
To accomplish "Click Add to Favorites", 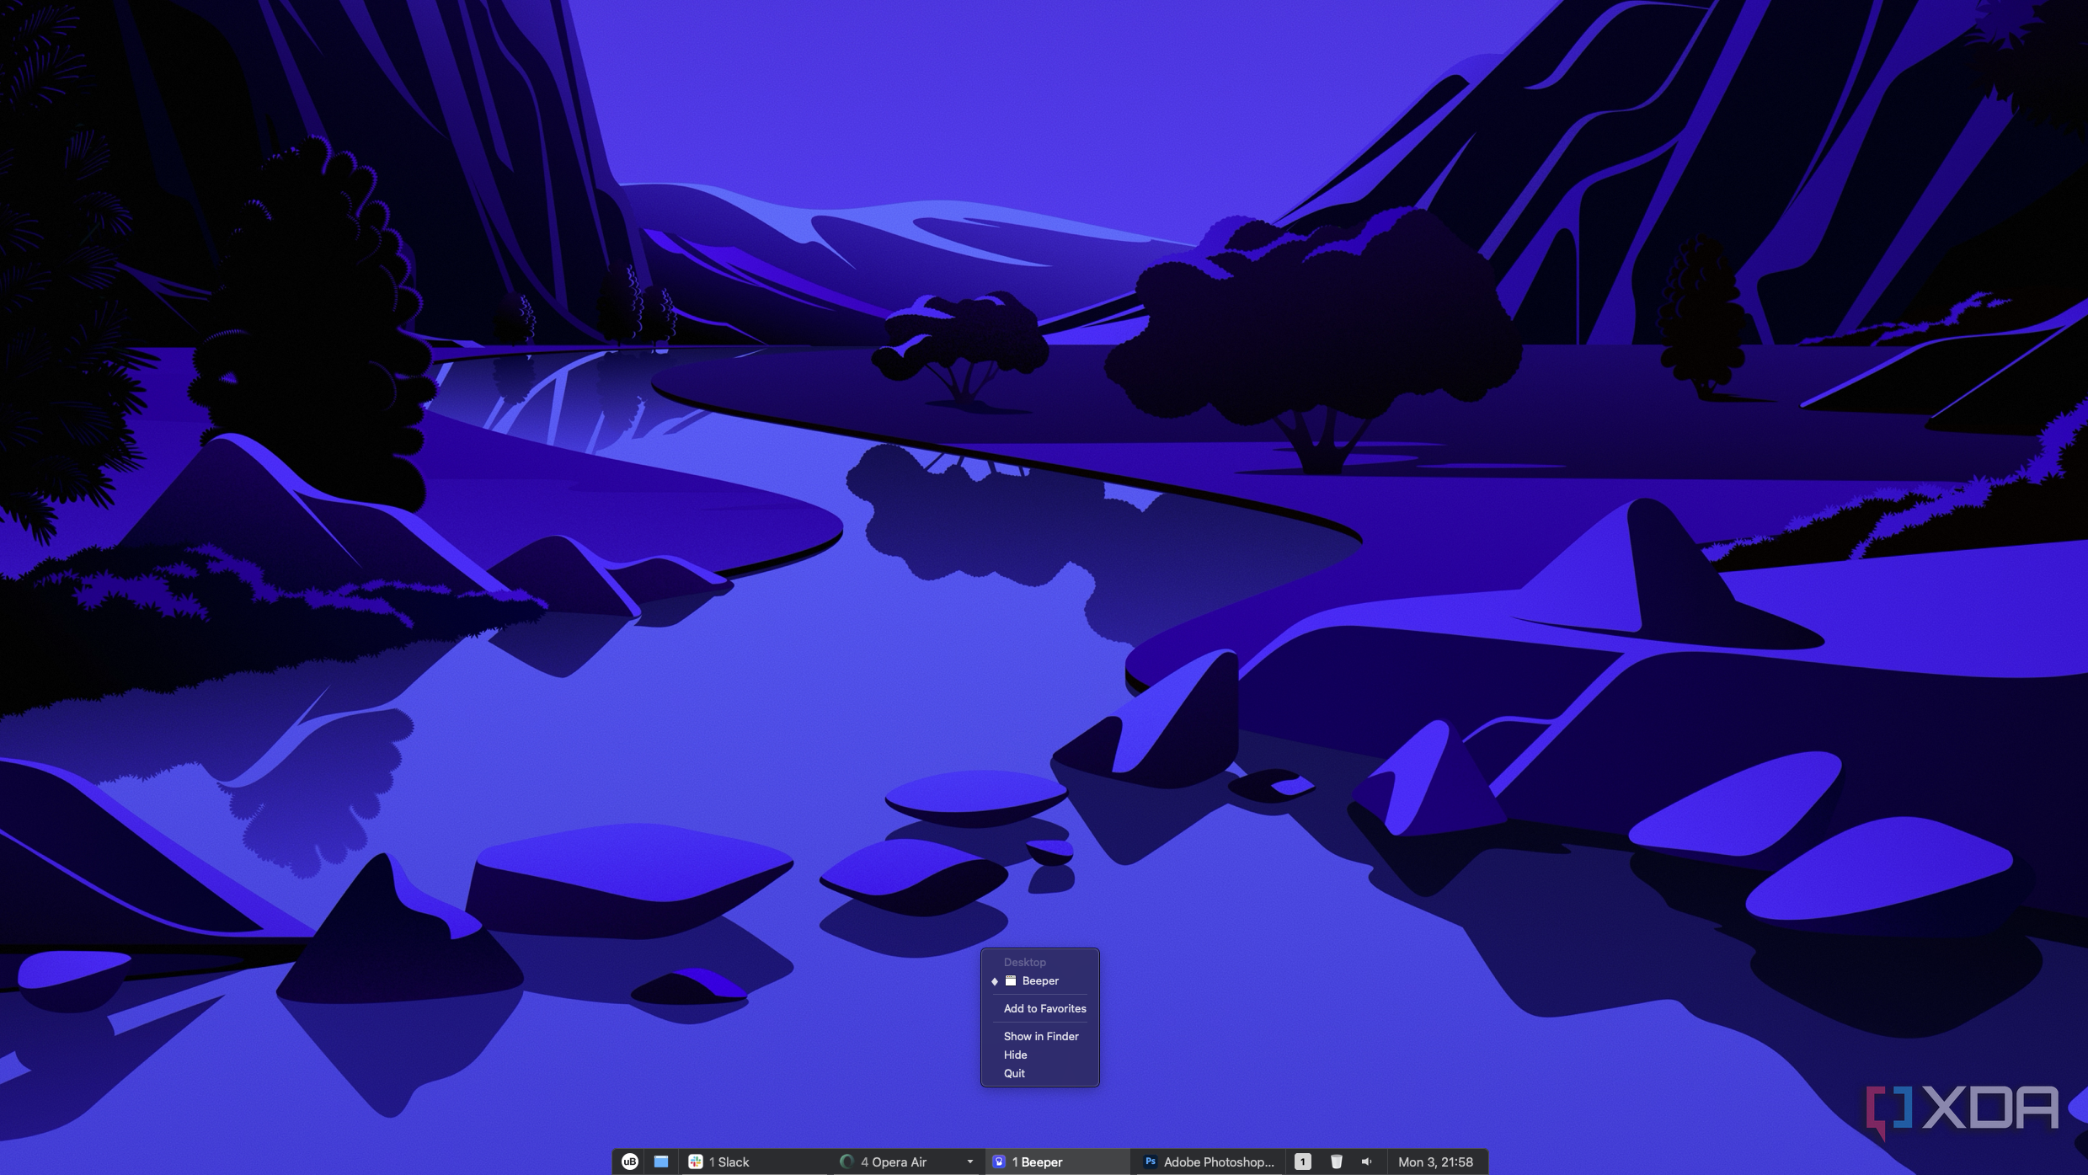I will point(1044,1008).
